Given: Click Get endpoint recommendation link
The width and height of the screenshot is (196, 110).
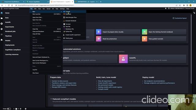Looking at the screenshot, I should point(154,81).
